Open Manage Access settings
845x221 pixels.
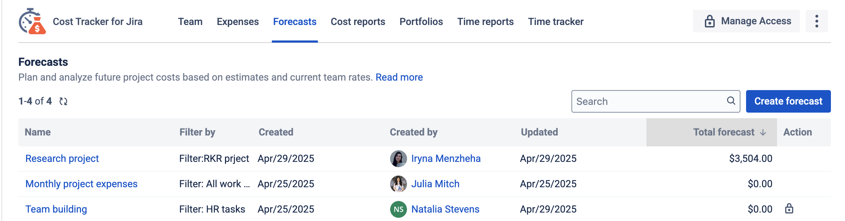click(x=746, y=21)
